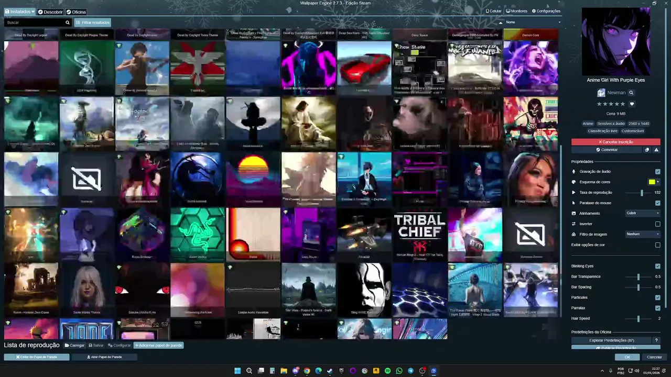The width and height of the screenshot is (671, 377).
Task: Toggle Particules checkbox
Action: 657,297
